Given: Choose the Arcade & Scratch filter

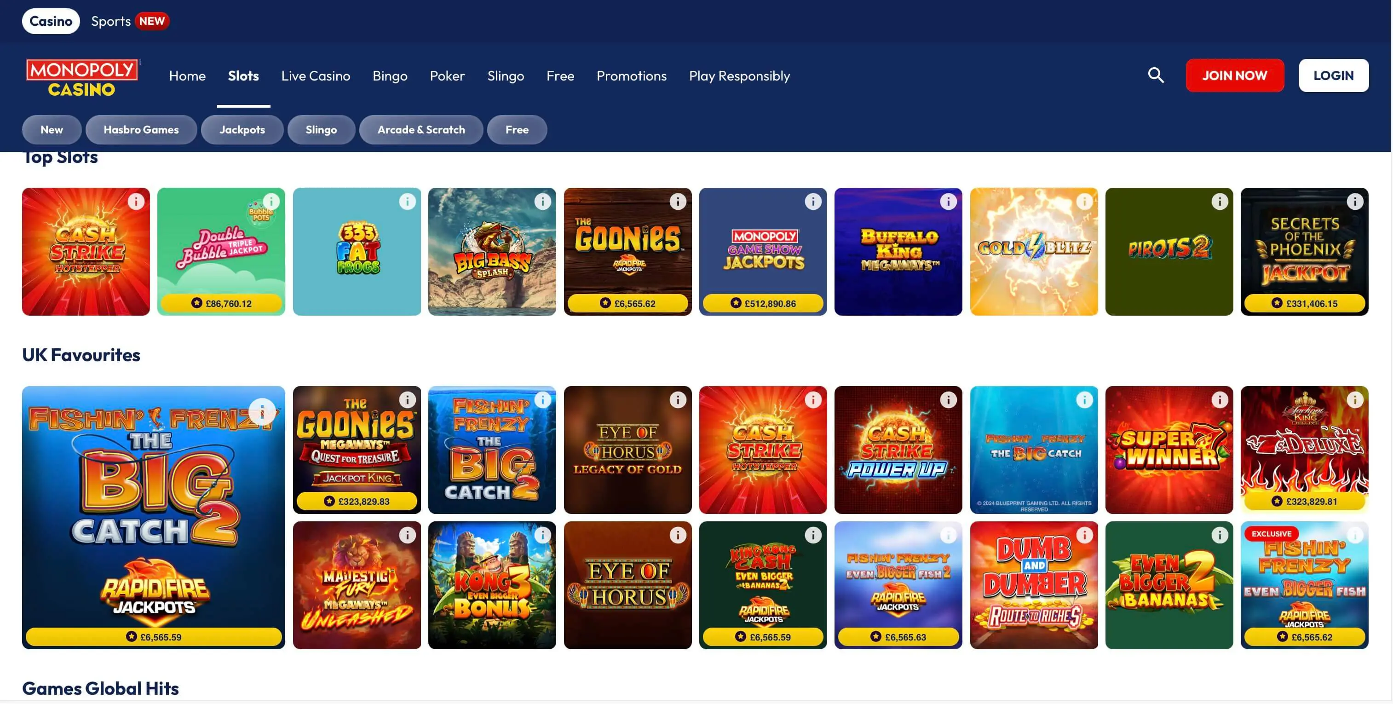Looking at the screenshot, I should coord(421,130).
